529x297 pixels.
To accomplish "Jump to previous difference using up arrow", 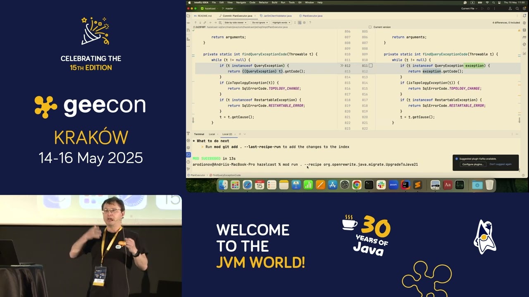I will [x=195, y=23].
